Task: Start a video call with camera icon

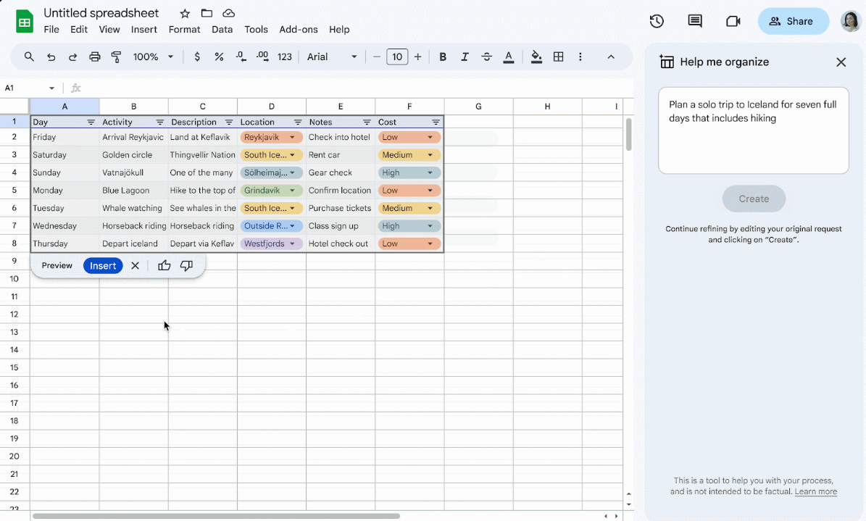Action: tap(733, 21)
